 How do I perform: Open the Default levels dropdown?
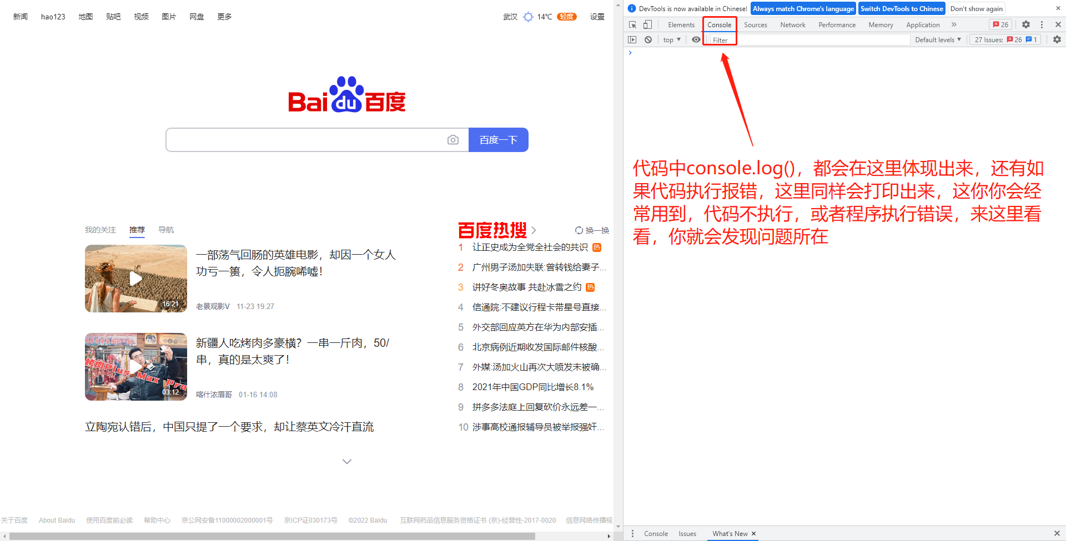938,39
